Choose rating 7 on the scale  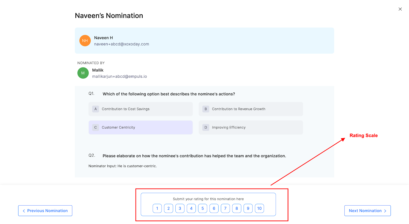[225, 208]
